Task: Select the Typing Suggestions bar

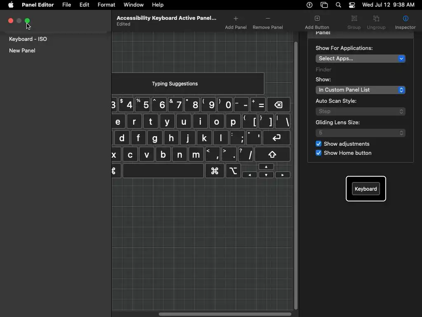Action: (188, 83)
